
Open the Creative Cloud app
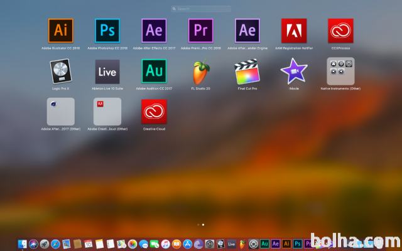pyautogui.click(x=154, y=112)
